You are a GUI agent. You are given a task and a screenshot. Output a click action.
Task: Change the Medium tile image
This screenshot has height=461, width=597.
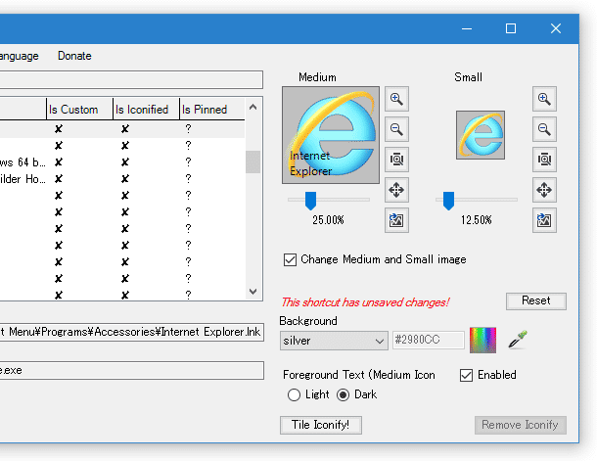(x=396, y=220)
